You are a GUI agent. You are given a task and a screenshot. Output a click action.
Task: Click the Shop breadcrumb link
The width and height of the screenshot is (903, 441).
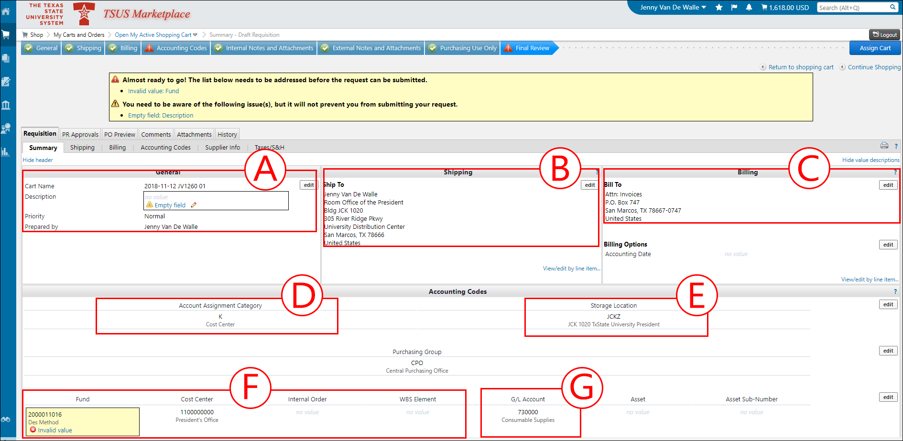pos(36,35)
